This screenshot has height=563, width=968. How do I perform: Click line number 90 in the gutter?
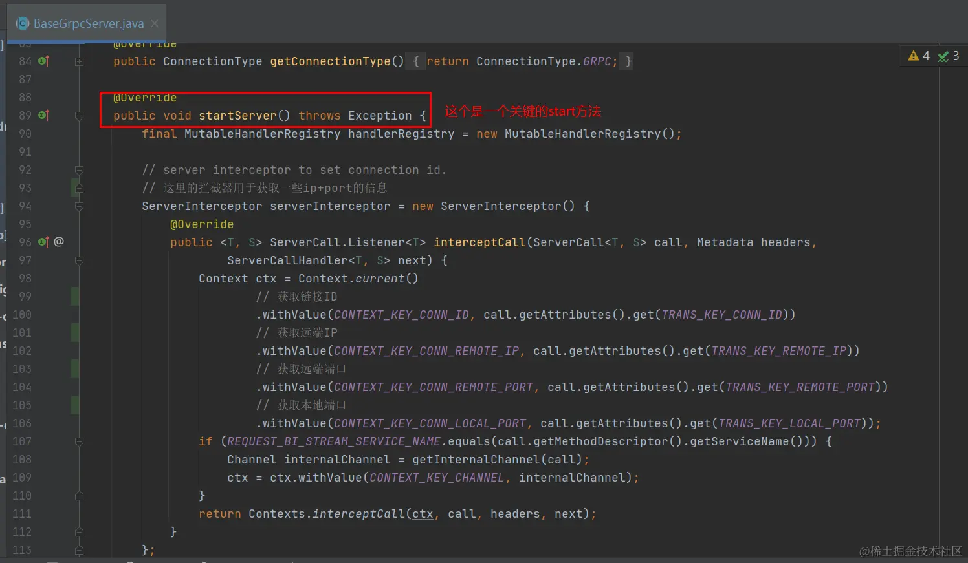pyautogui.click(x=25, y=134)
